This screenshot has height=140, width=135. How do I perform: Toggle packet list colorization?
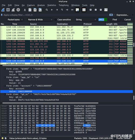point(84,10)
